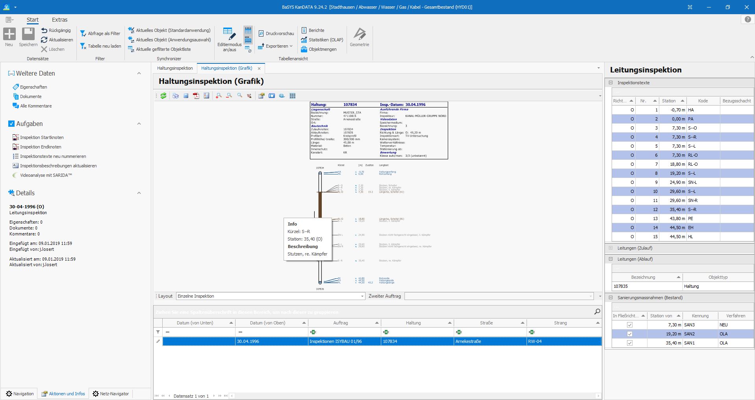Export graphic as PDF
Image resolution: width=755 pixels, height=400 pixels.
point(196,96)
